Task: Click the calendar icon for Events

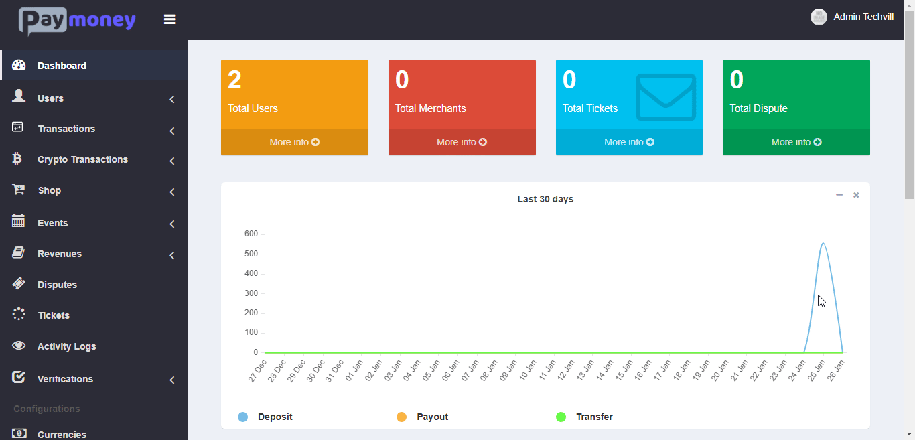Action: coord(19,222)
